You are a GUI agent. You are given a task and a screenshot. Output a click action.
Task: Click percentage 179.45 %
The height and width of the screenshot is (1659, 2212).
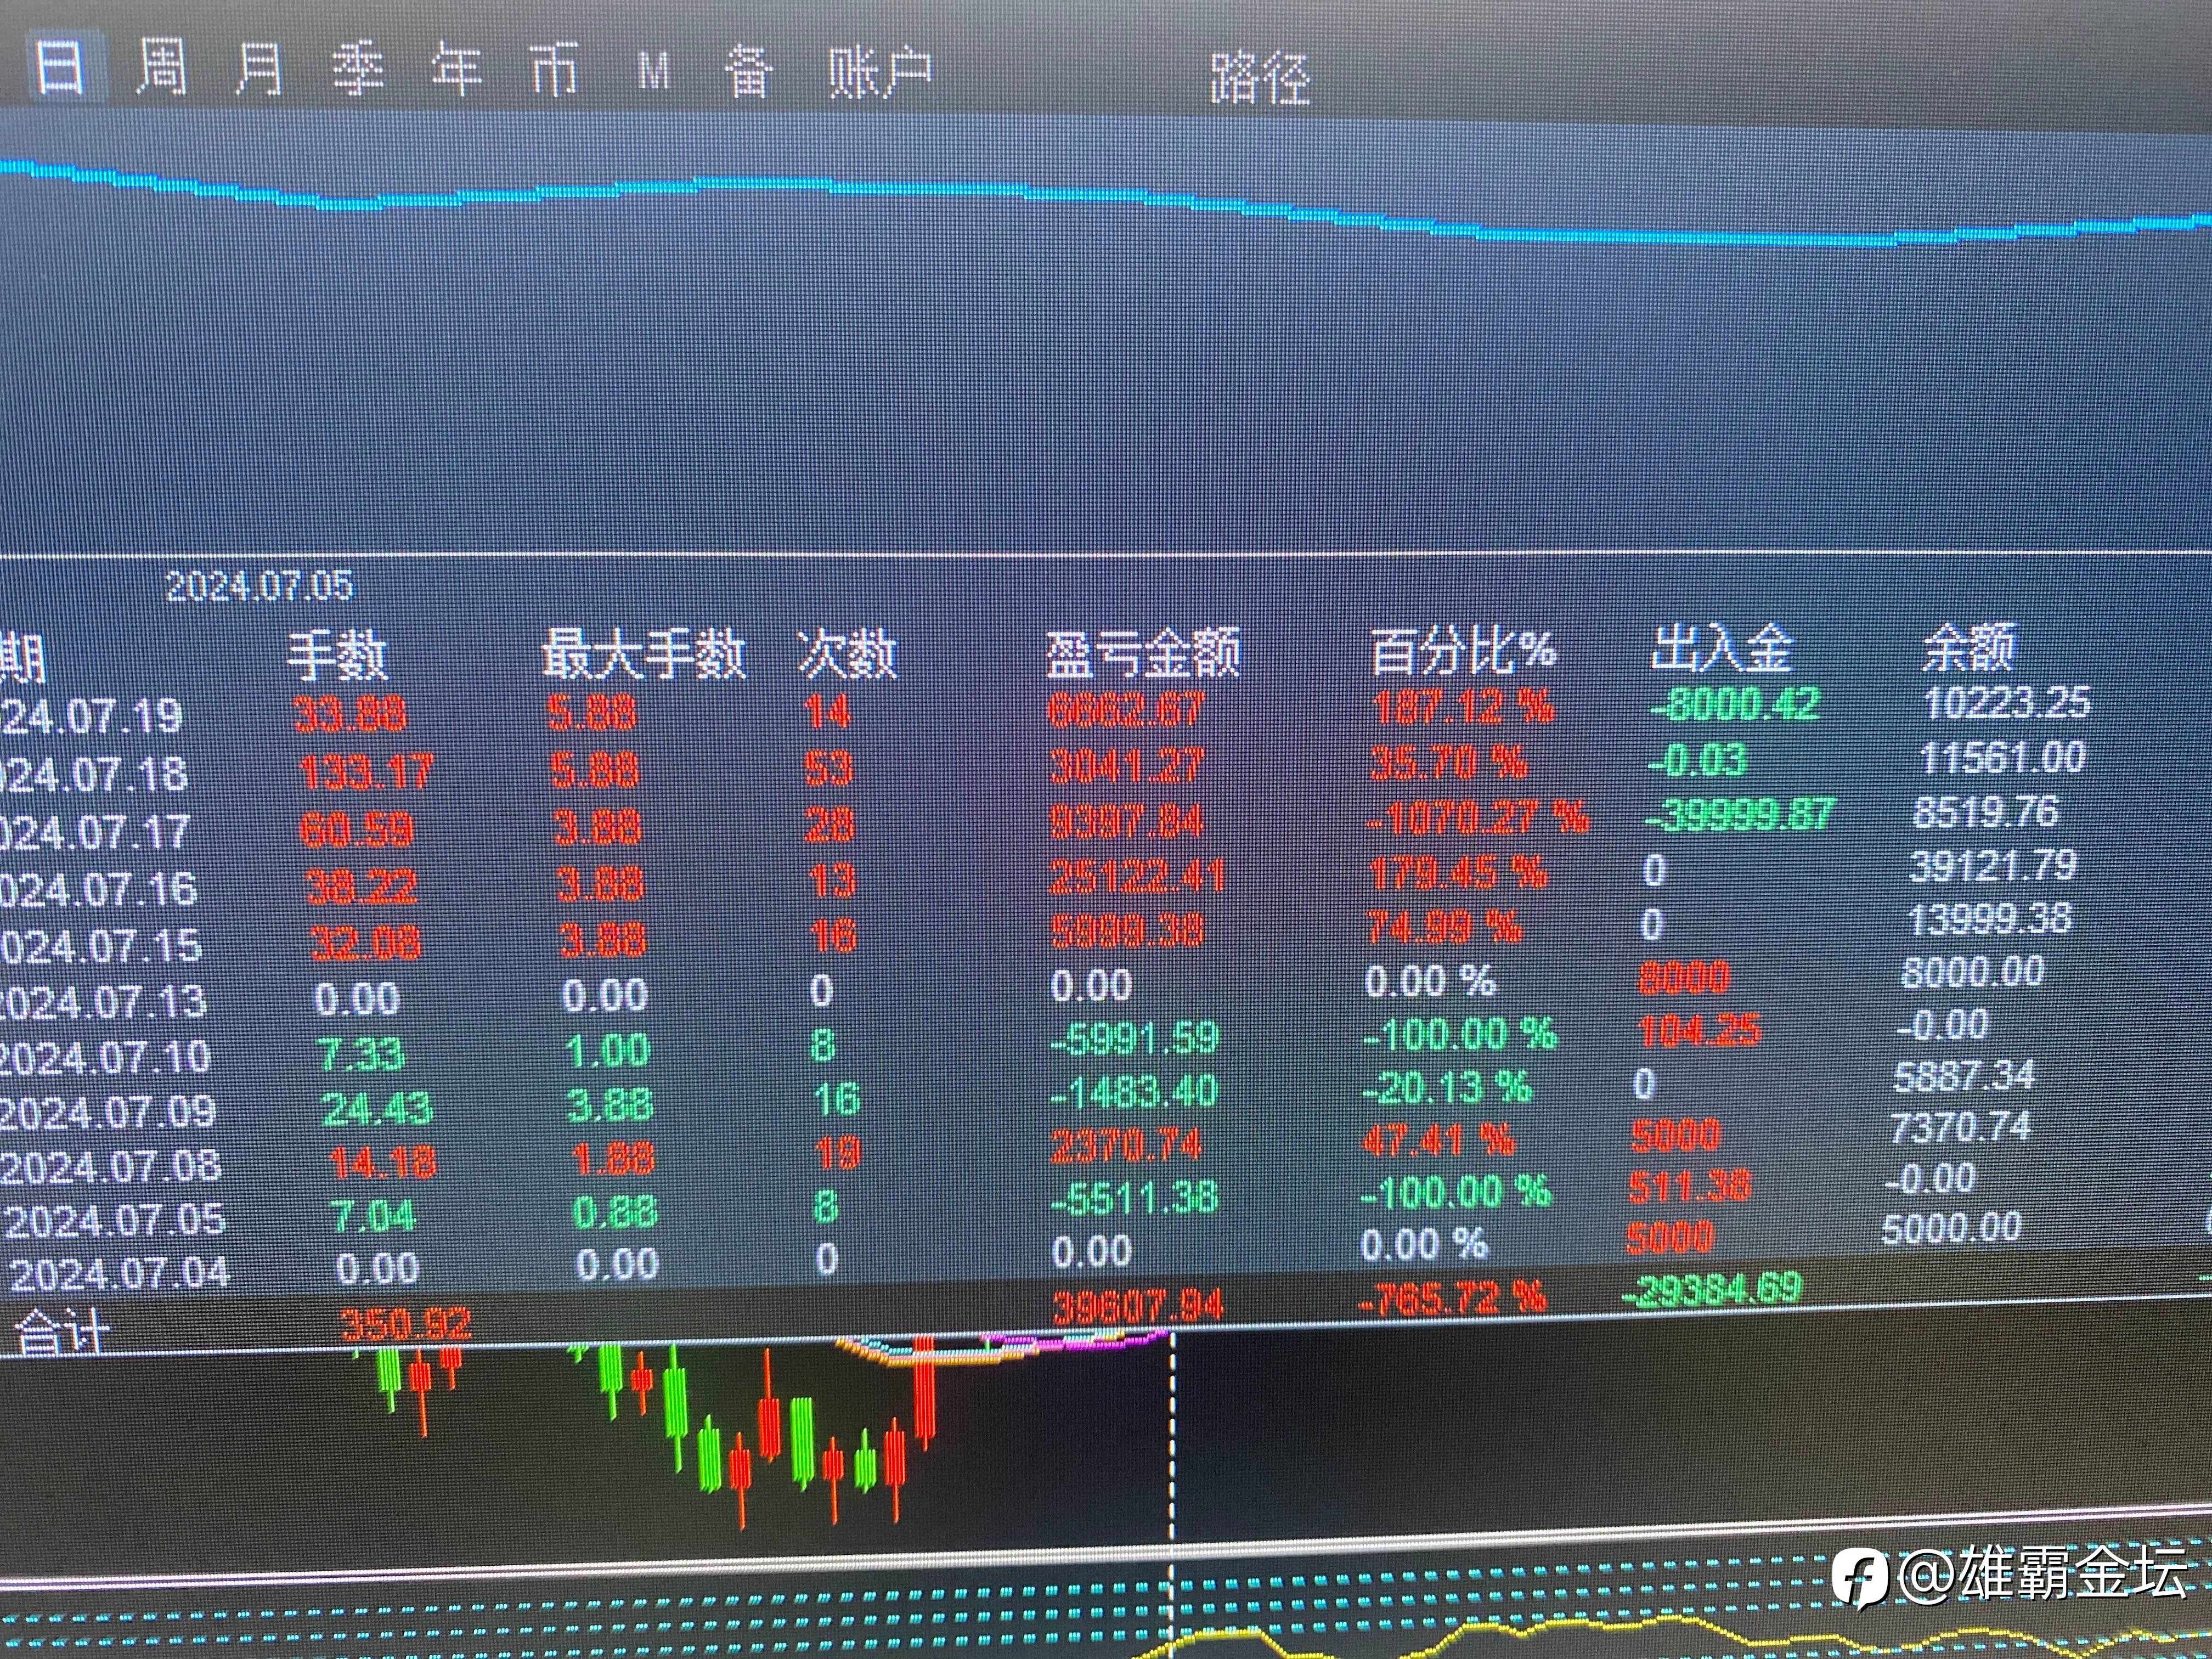point(1458,873)
